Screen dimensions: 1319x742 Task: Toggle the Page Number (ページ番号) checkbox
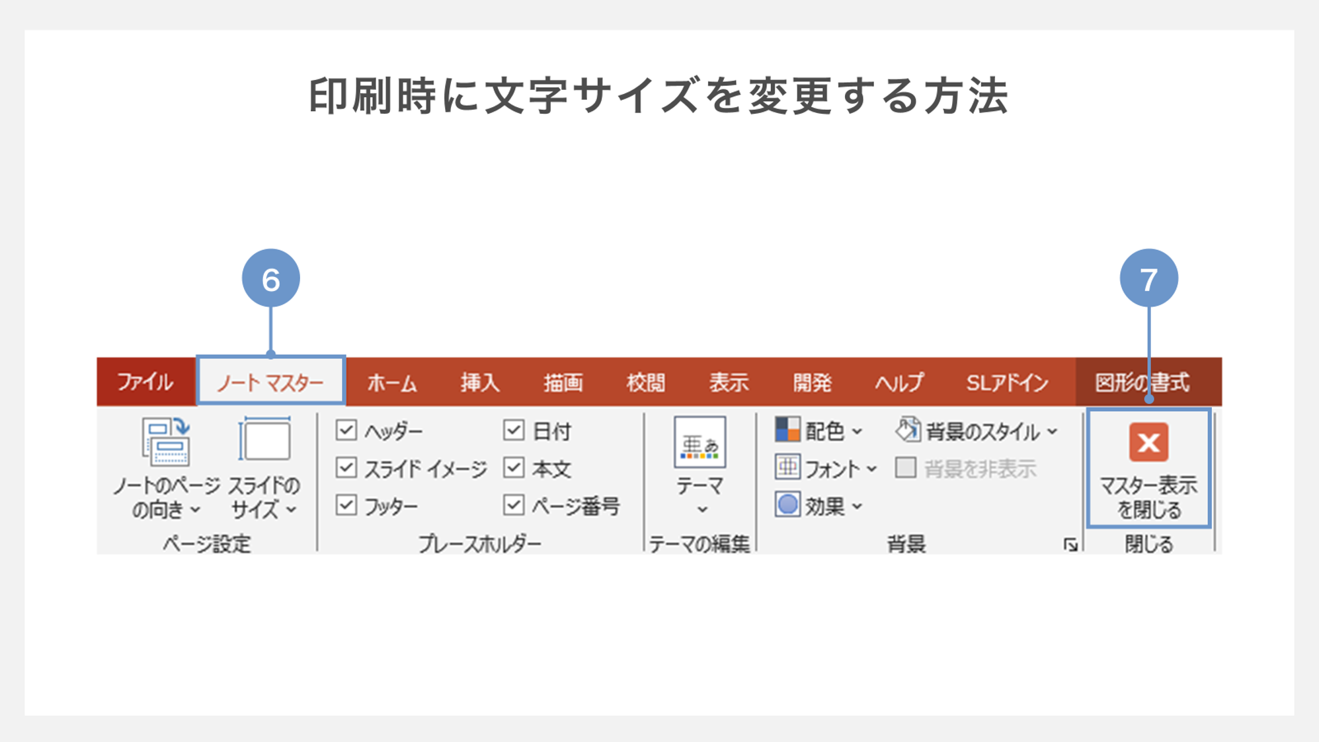point(514,505)
